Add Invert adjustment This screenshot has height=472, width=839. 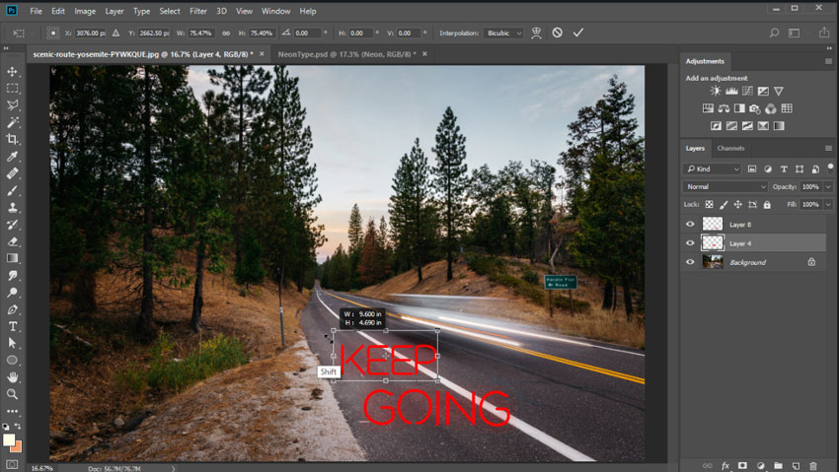pos(716,126)
